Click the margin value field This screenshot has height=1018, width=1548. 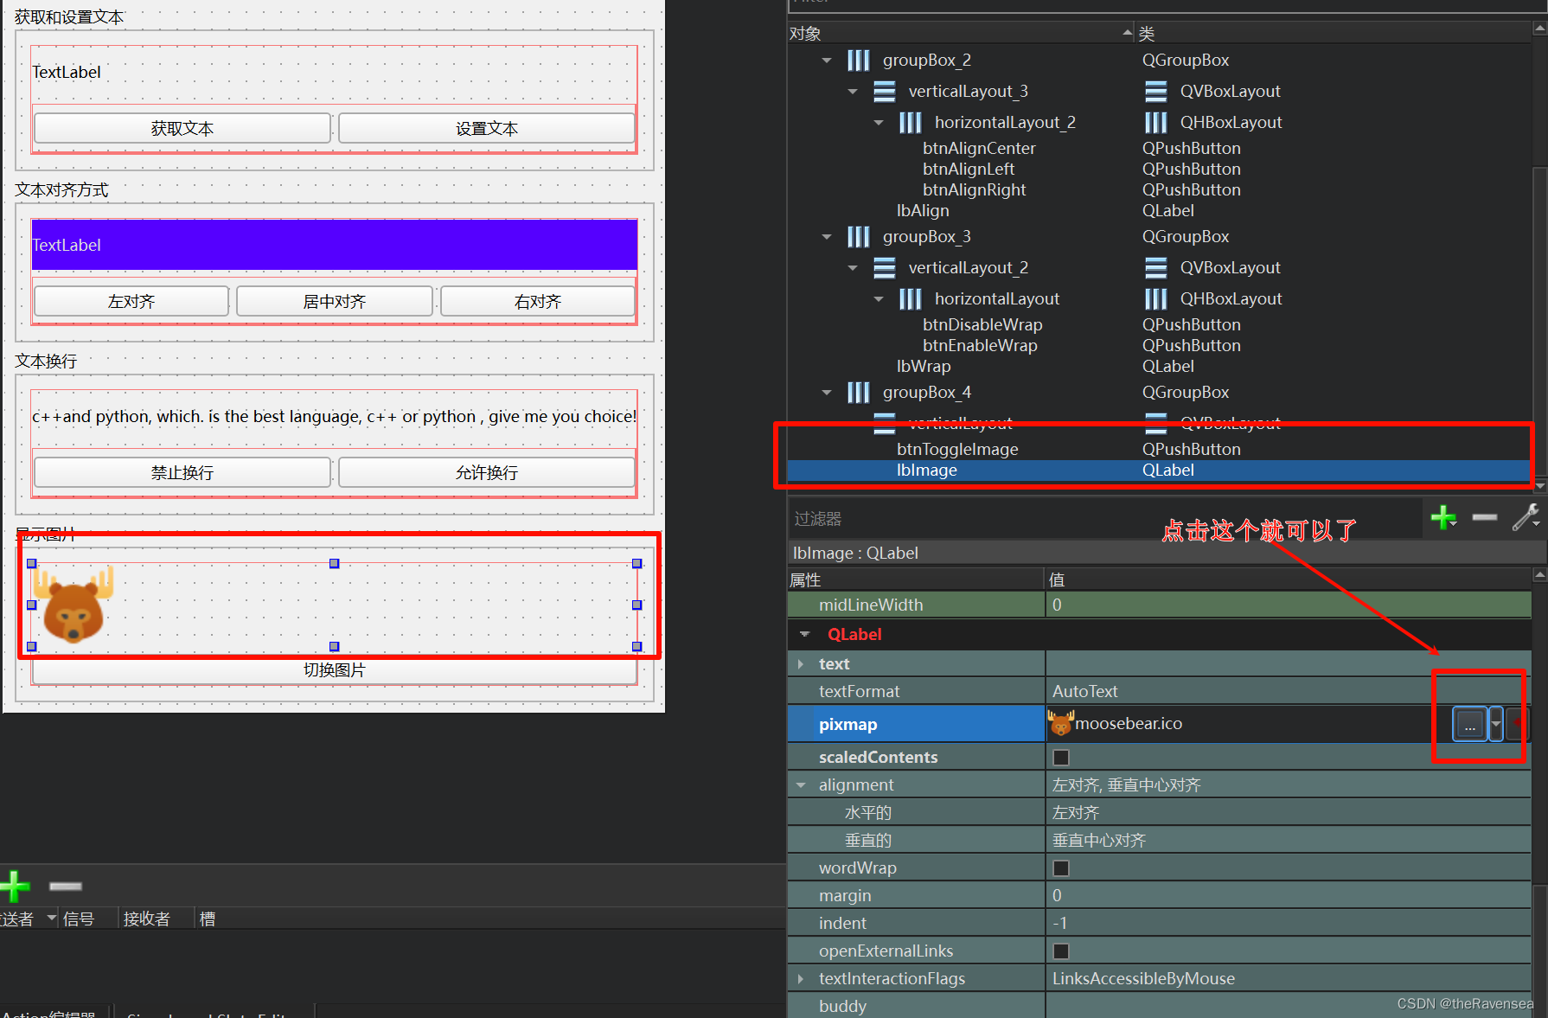click(x=1288, y=896)
